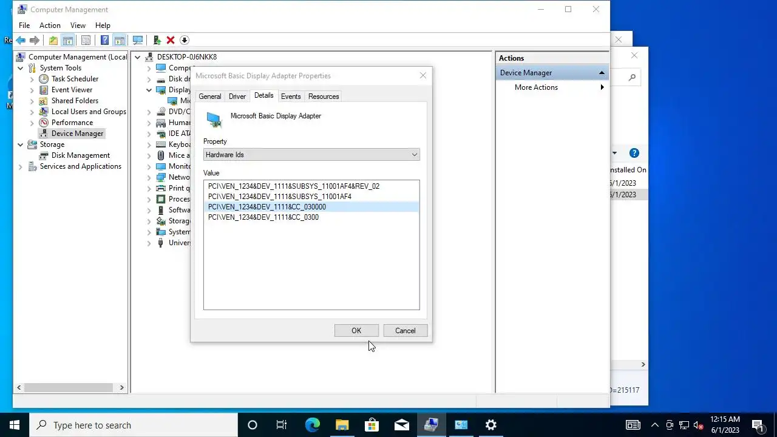
Task: Expand the Shared Folders node
Action: point(32,101)
